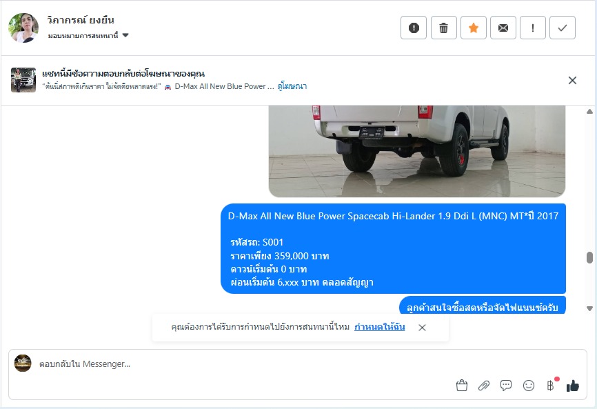
Task: Toggle the orange star follow-up marker
Action: coord(474,28)
